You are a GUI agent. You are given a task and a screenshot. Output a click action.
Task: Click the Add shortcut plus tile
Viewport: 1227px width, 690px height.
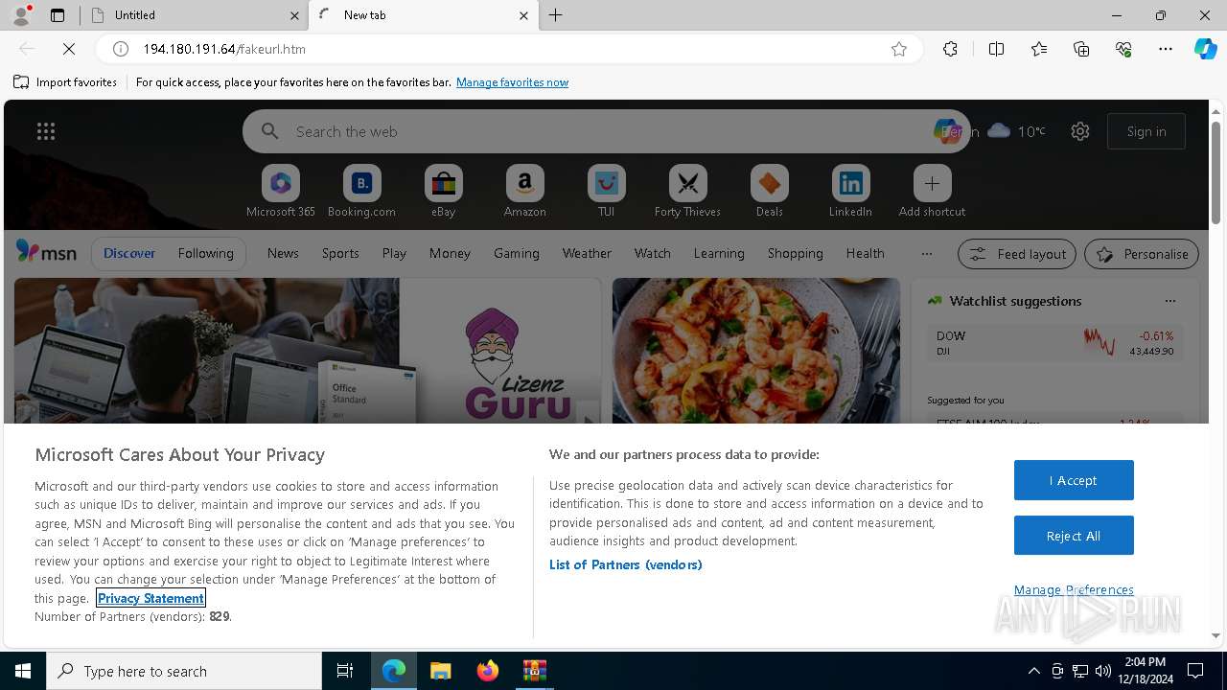click(x=932, y=192)
